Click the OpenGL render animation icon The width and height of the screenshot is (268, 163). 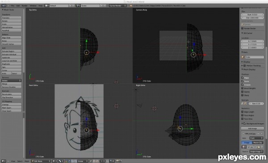pyautogui.click(x=121, y=161)
